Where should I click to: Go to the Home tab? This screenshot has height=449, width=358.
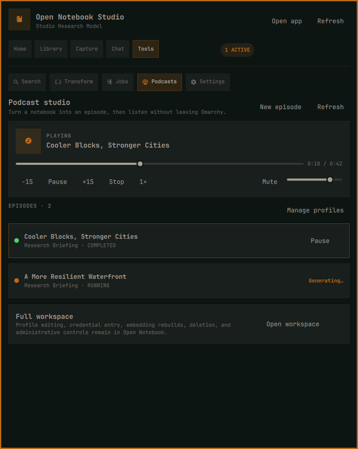[20, 49]
